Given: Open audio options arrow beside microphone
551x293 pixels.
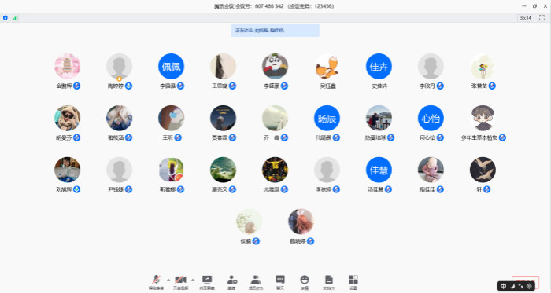Looking at the screenshot, I should coord(168,280).
